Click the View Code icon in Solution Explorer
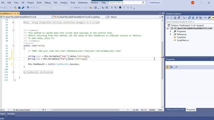The image size is (214, 120). [205, 18]
